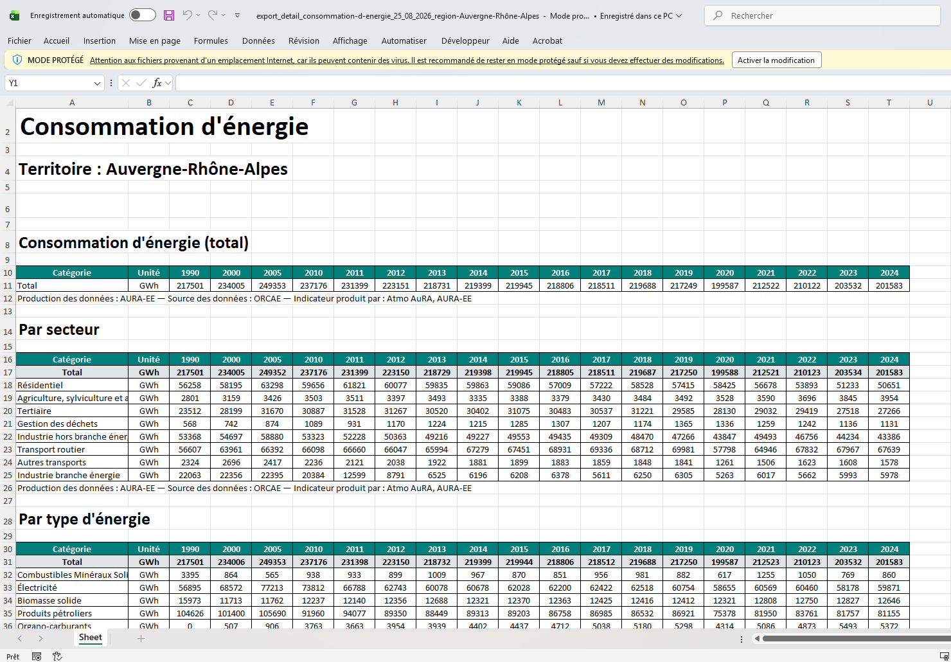Click the formula bar cancel X icon

126,83
